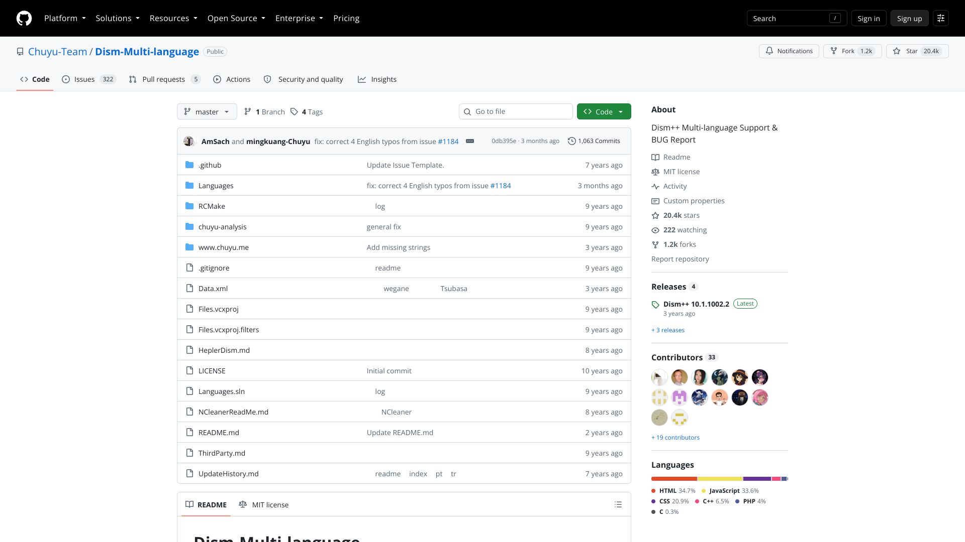965x542 pixels.
Task: Click the Notifications button
Action: point(789,51)
